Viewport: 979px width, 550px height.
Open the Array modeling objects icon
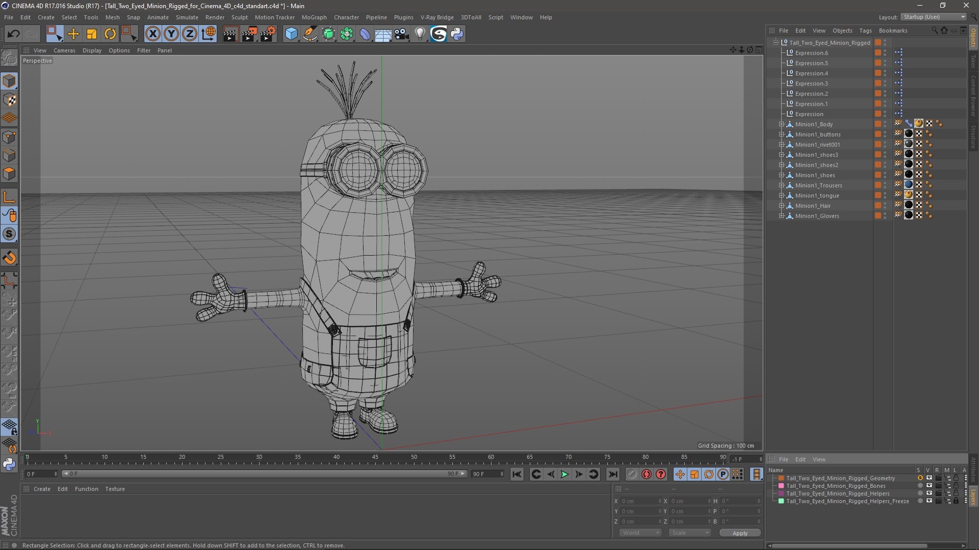347,34
